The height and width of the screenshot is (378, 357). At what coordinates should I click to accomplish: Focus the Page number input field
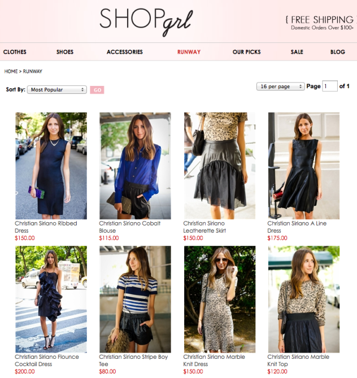tap(330, 86)
